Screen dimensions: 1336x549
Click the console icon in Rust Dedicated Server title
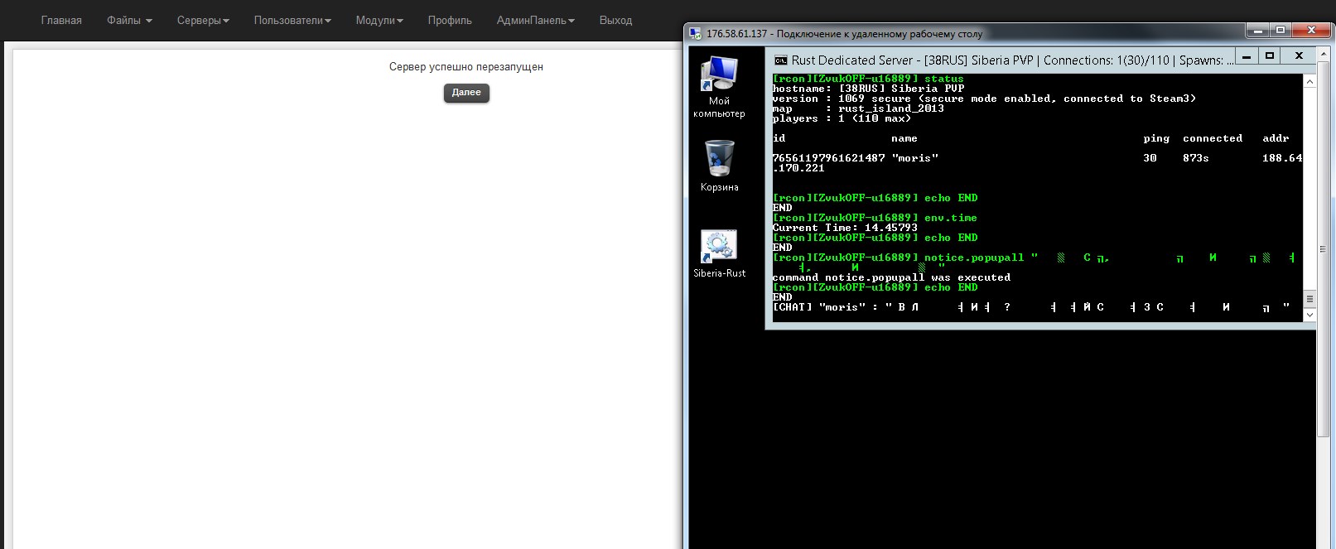[x=780, y=60]
